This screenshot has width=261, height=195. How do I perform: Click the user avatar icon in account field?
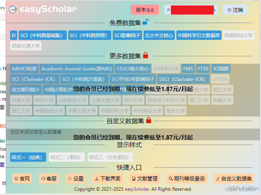pos(168,10)
